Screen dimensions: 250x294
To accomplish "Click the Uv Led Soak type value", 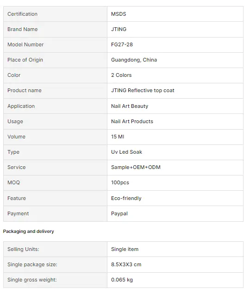I will 126,152.
